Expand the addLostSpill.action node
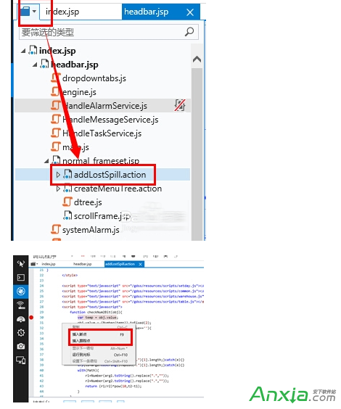 [58, 175]
